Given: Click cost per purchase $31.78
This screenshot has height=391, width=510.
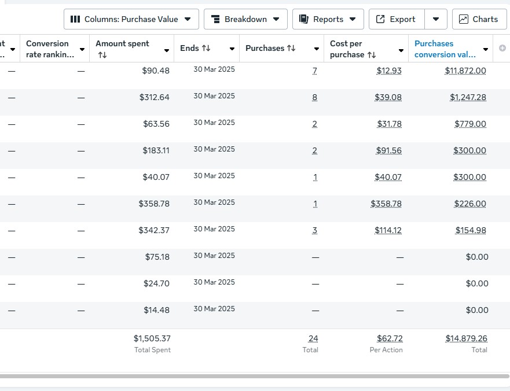Looking at the screenshot, I should pos(390,124).
